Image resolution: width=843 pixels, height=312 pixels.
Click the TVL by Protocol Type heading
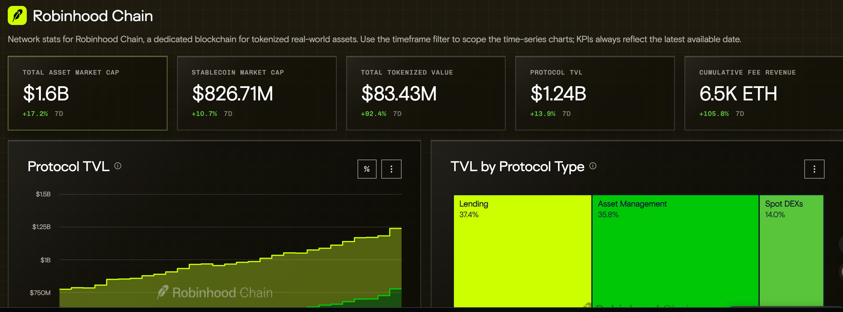point(517,167)
